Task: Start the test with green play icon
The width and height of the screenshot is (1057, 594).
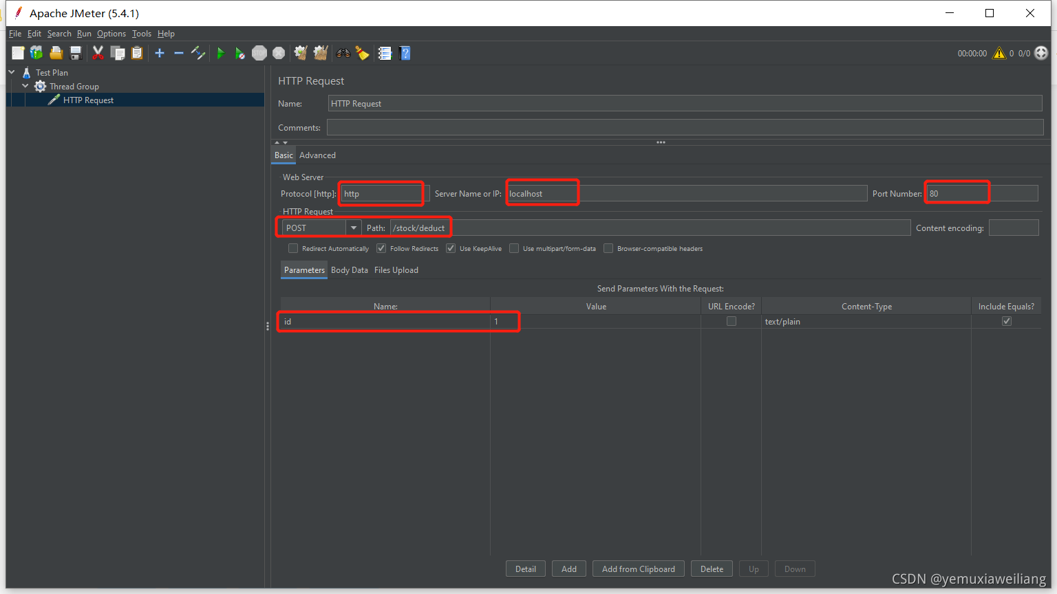Action: [220, 53]
